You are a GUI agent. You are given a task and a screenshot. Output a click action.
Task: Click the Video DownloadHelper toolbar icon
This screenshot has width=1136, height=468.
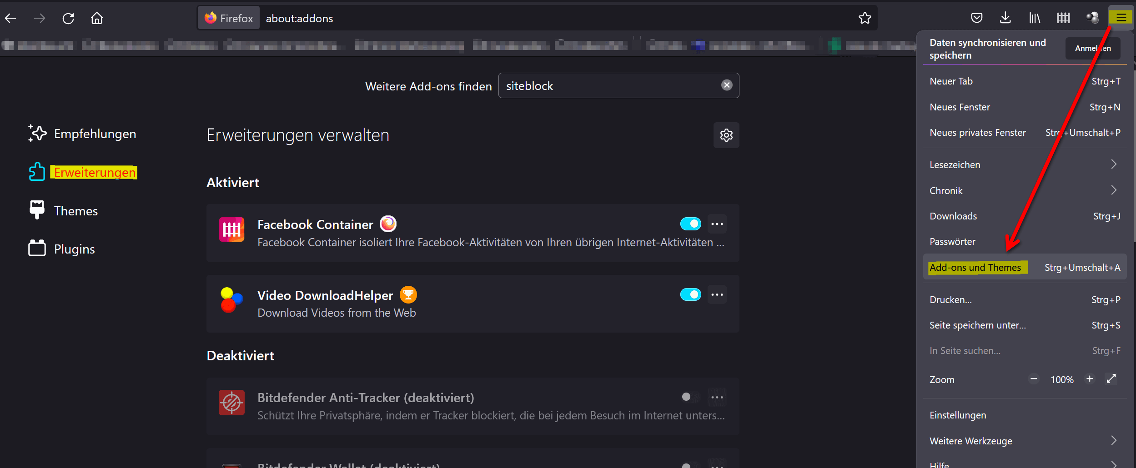coord(1092,18)
